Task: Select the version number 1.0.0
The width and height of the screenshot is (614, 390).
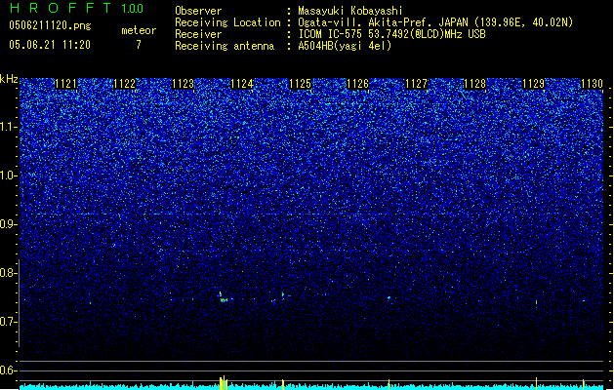Action: point(133,9)
